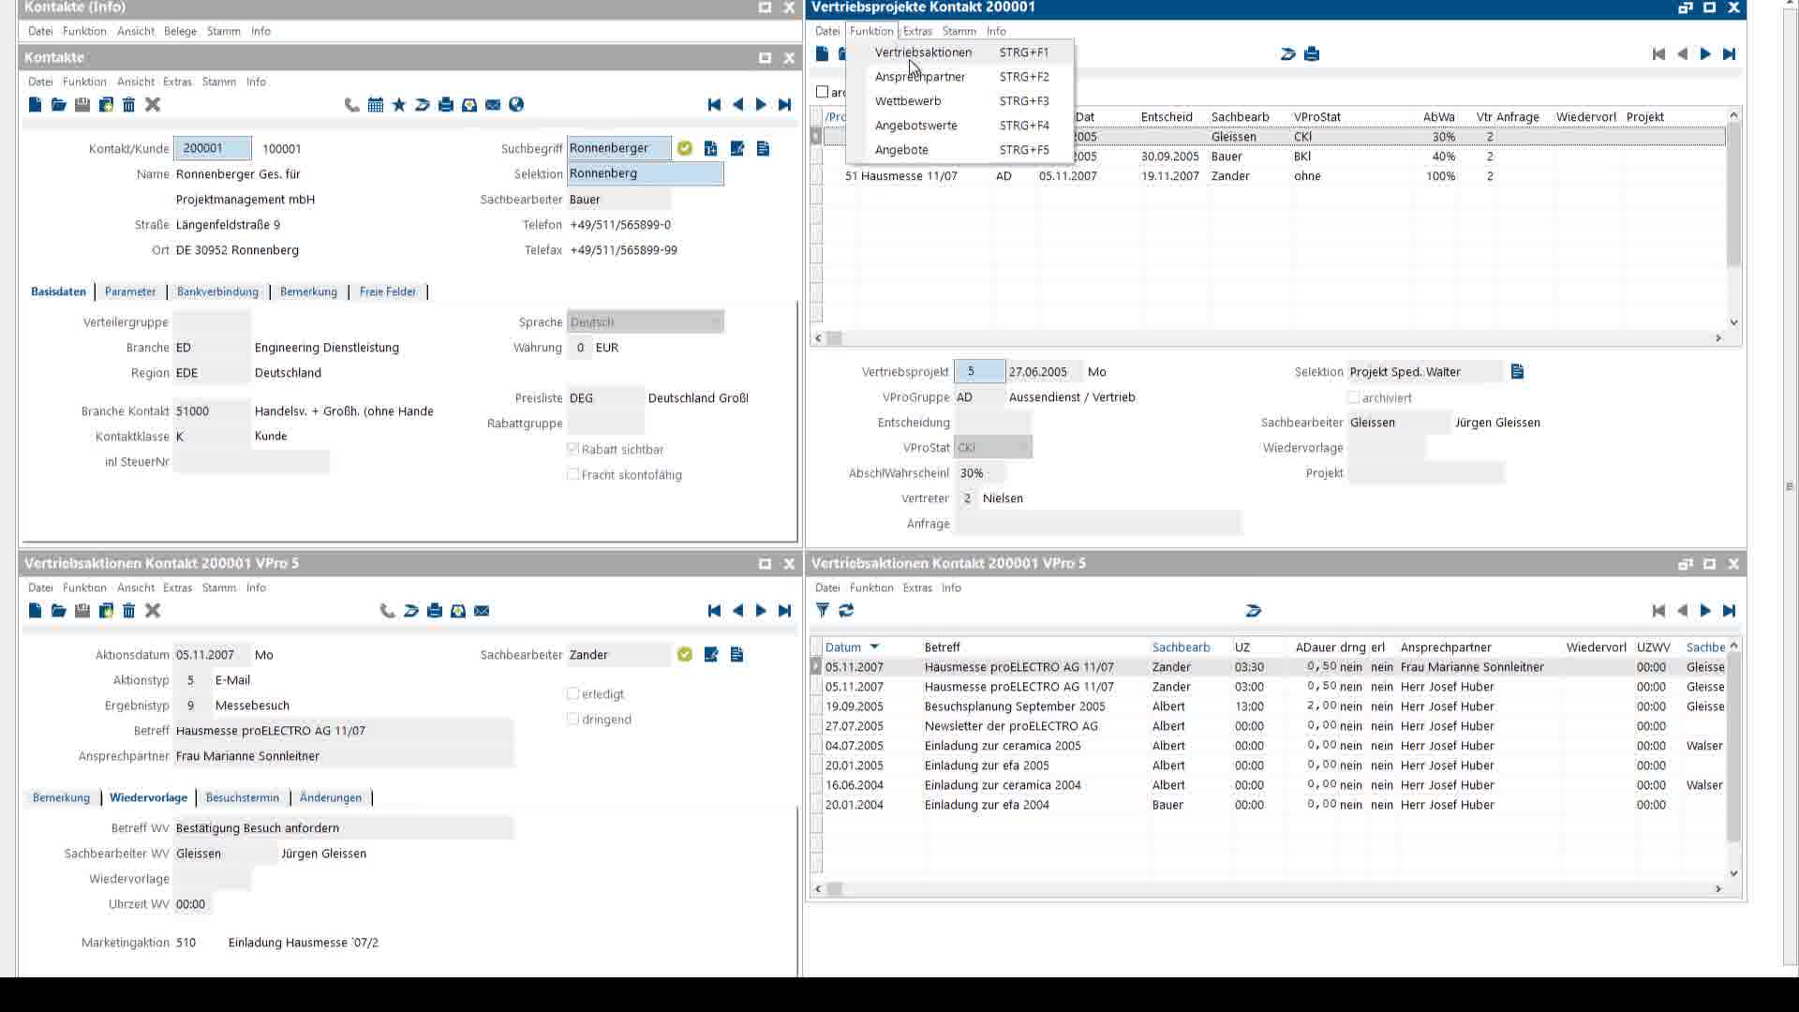Click the filter funnel icon in Vertriebsaktionen list
Viewport: 1799px width, 1012px height.
tap(823, 611)
